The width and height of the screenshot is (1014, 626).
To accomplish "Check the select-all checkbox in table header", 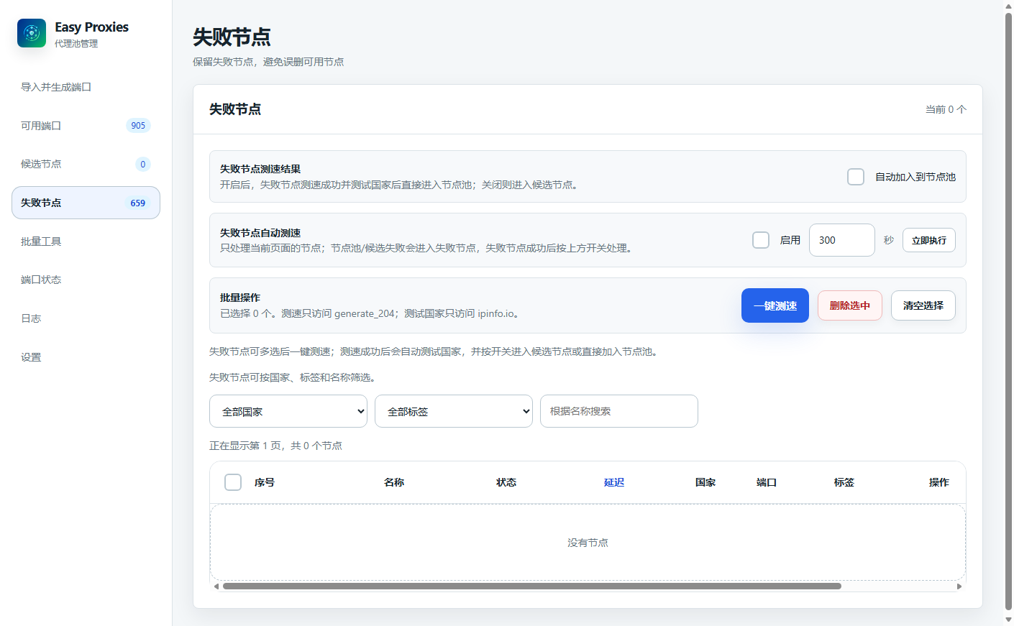I will pyautogui.click(x=233, y=482).
